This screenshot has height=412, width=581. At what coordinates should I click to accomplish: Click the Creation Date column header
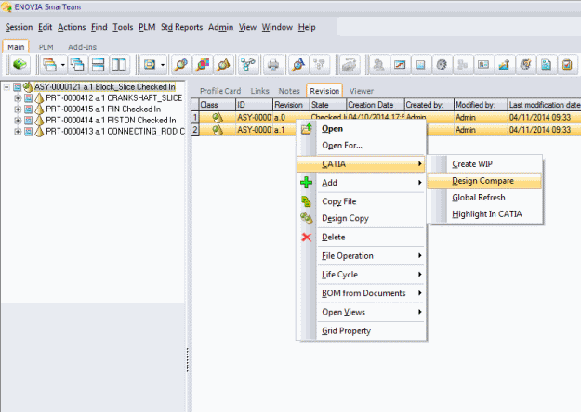point(376,105)
